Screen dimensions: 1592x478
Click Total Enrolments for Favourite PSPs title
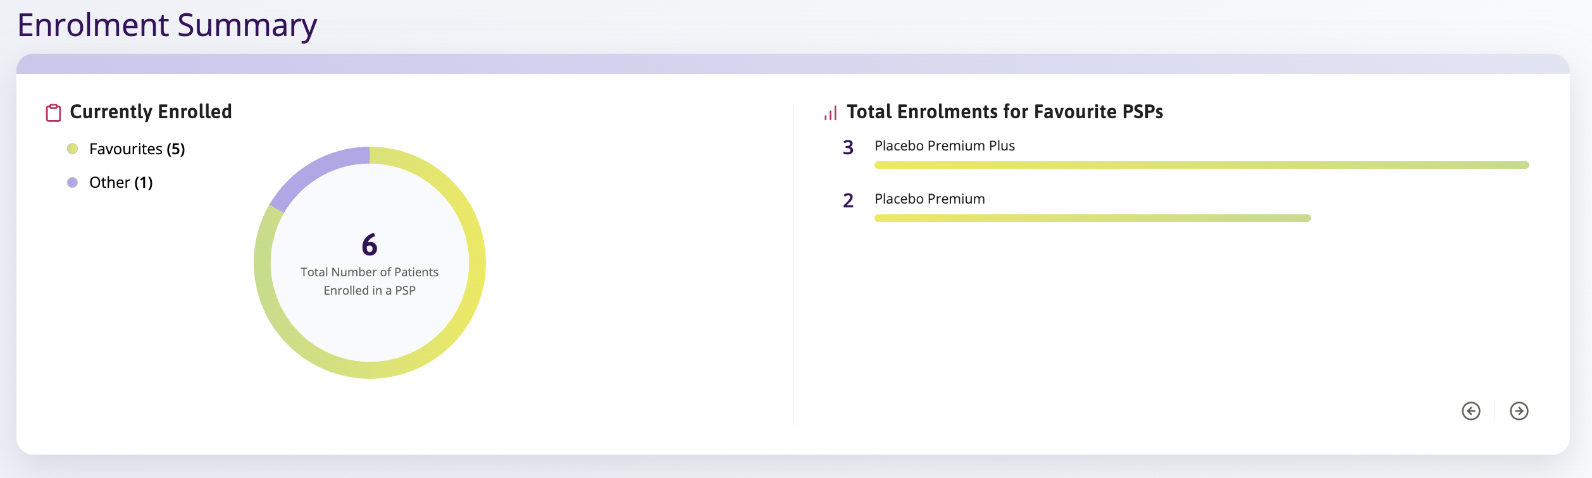coord(1005,112)
